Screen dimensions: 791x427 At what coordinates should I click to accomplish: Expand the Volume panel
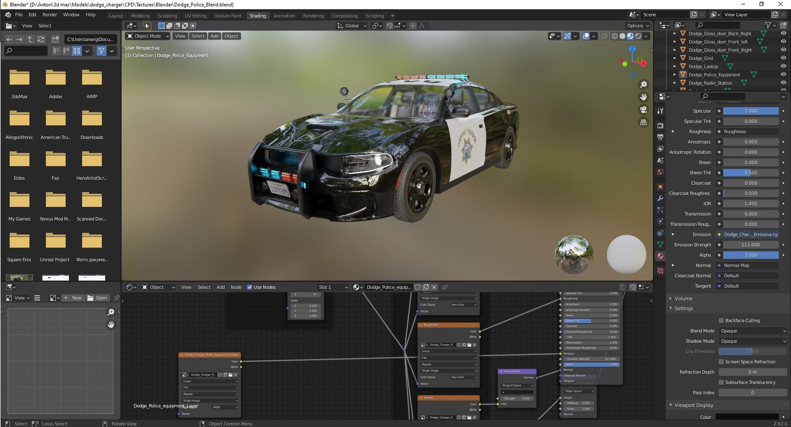671,298
